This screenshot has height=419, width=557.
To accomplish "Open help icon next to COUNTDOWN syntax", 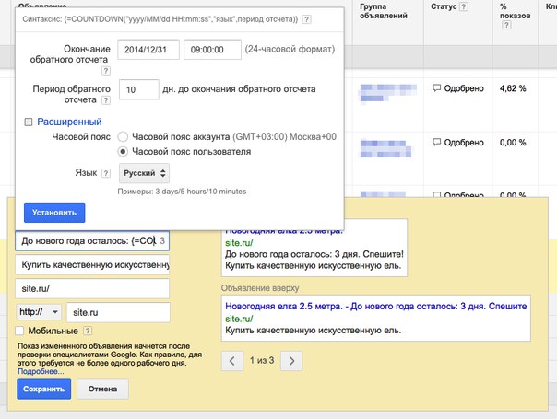I will coord(306,19).
